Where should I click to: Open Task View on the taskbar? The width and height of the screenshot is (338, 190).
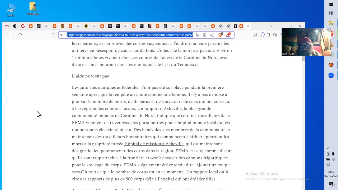click(x=331, y=13)
